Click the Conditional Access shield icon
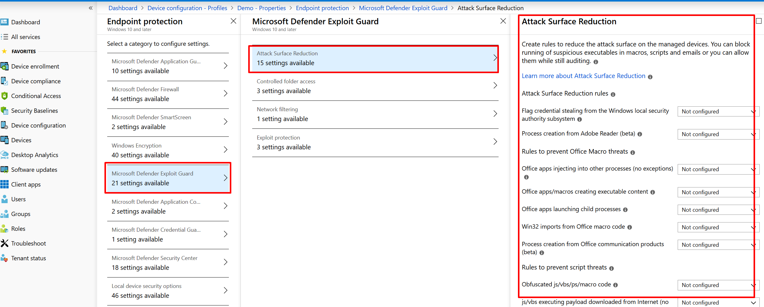This screenshot has height=307, width=764. [4, 96]
